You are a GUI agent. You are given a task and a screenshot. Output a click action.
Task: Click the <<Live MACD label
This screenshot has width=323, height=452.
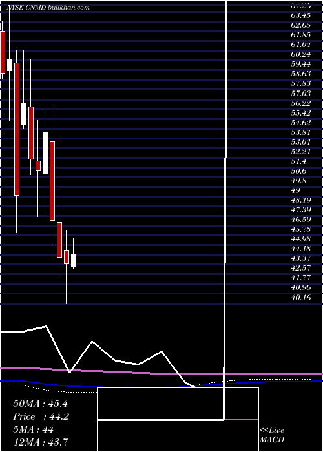click(x=272, y=435)
